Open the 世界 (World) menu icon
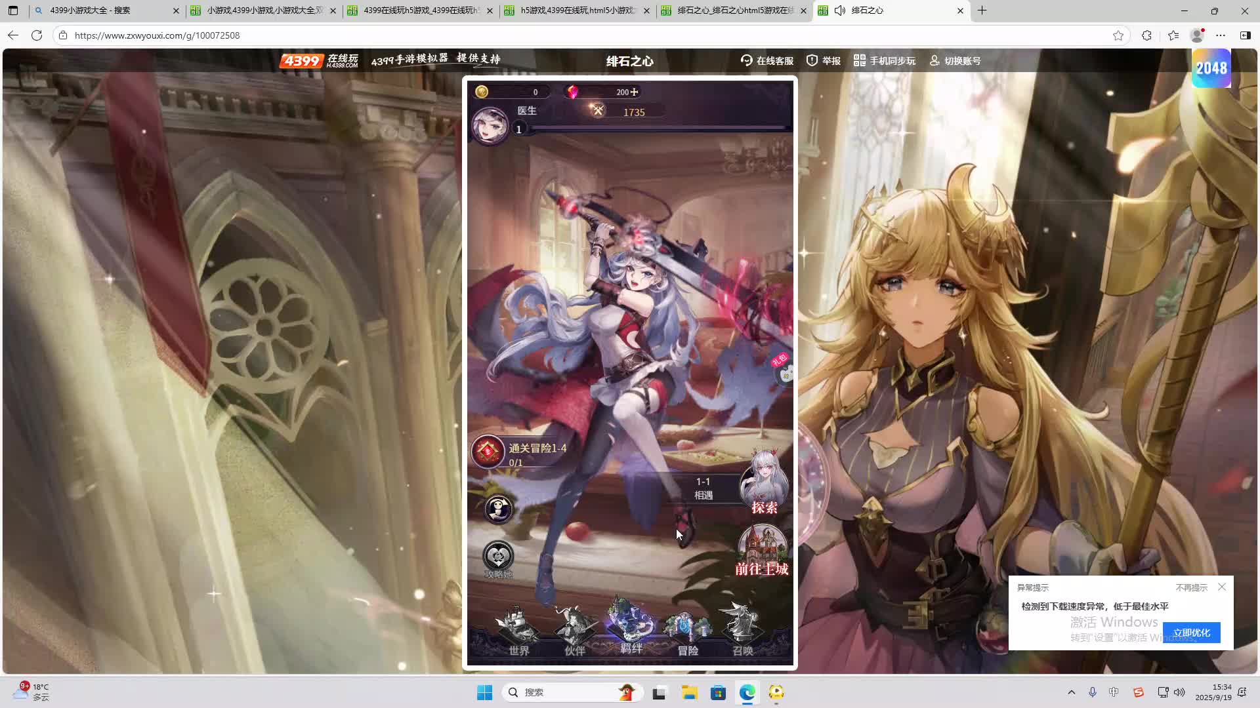Viewport: 1260px width, 708px height. coord(518,631)
